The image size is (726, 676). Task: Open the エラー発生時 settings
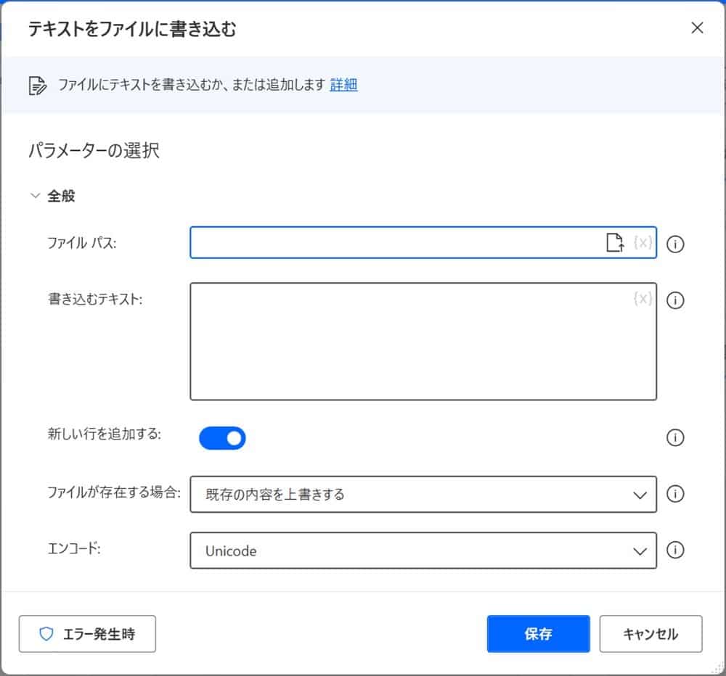[x=87, y=634]
